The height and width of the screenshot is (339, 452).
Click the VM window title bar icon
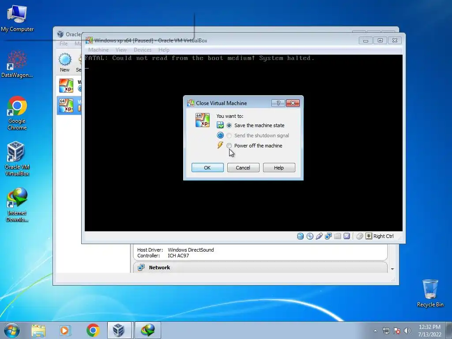pos(89,40)
